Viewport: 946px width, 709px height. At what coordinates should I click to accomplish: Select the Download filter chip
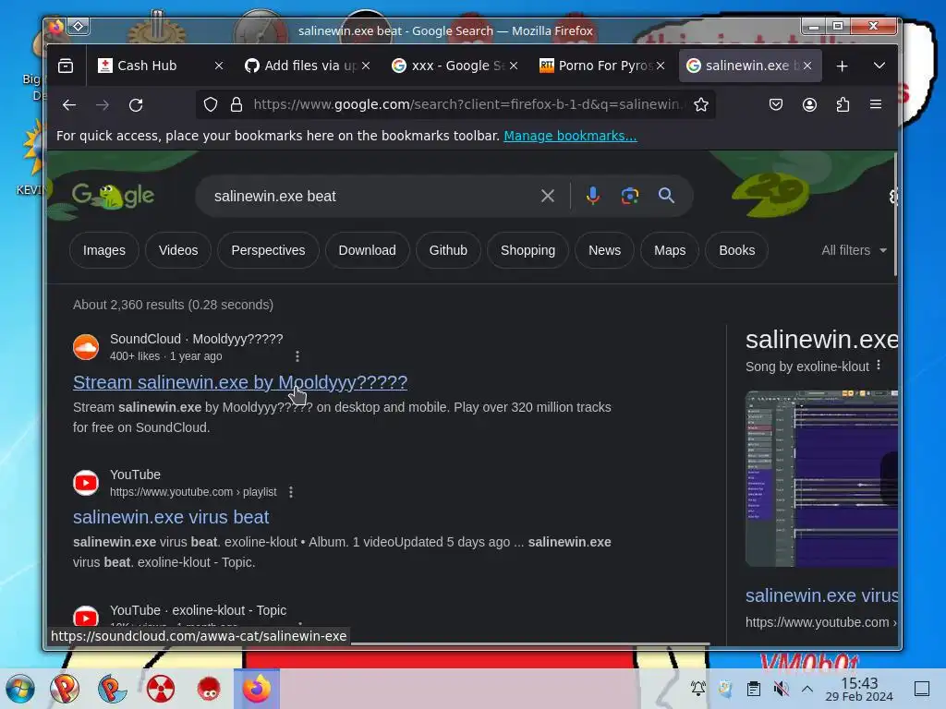tap(368, 250)
